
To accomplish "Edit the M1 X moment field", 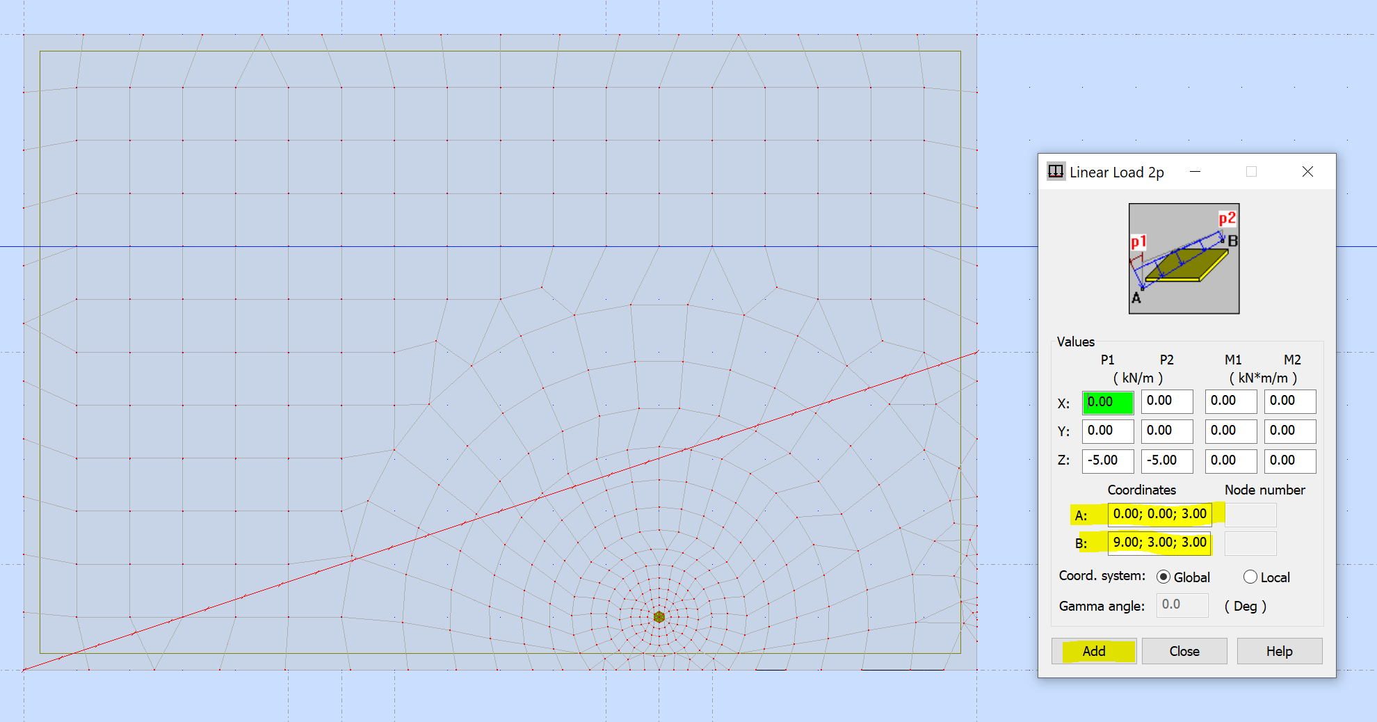I will (1230, 401).
